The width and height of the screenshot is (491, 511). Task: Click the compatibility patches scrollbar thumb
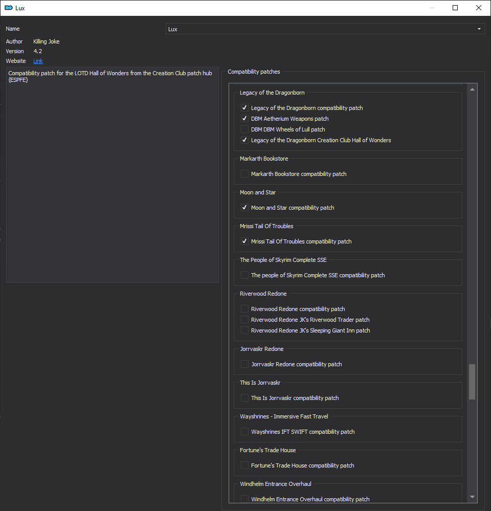tap(472, 382)
